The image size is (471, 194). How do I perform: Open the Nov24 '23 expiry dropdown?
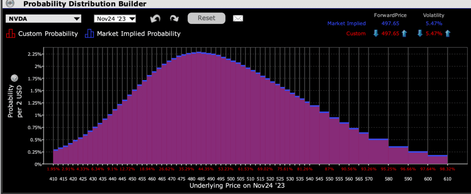tap(115, 19)
